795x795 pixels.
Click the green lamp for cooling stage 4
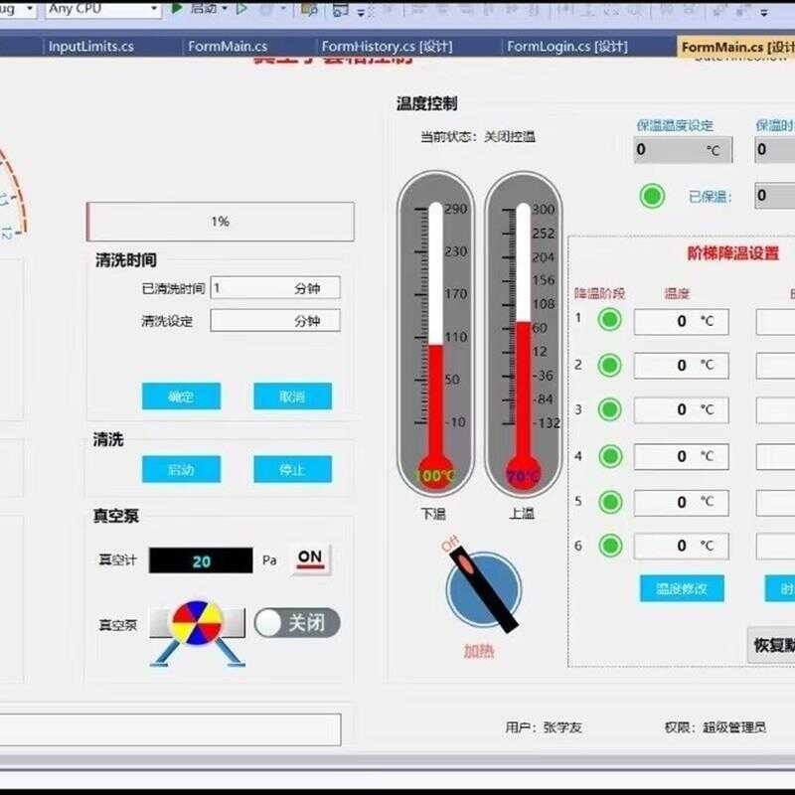tap(610, 456)
